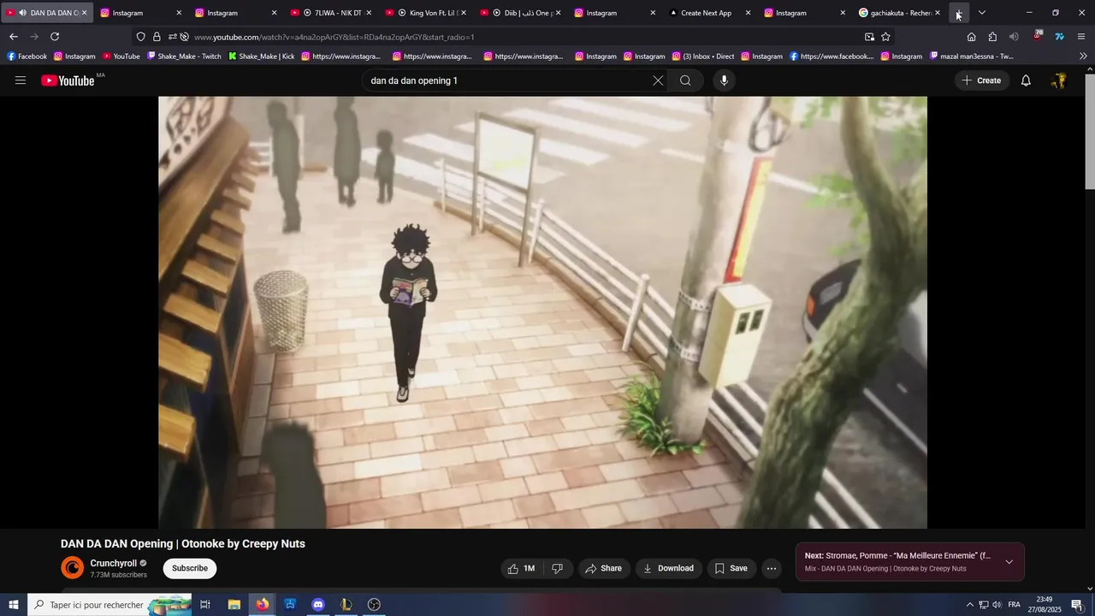Switch to the Diib One tab
The image size is (1095, 616).
pyautogui.click(x=521, y=13)
